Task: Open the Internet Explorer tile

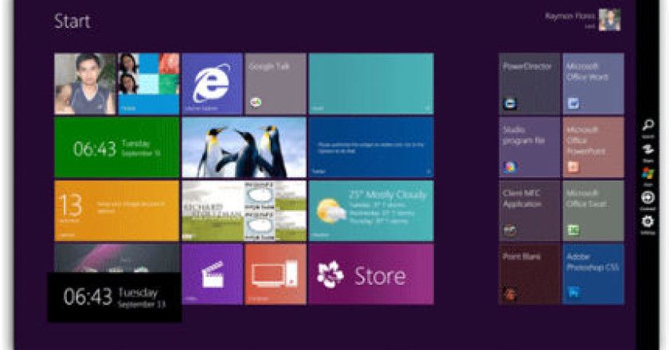Action: point(213,84)
